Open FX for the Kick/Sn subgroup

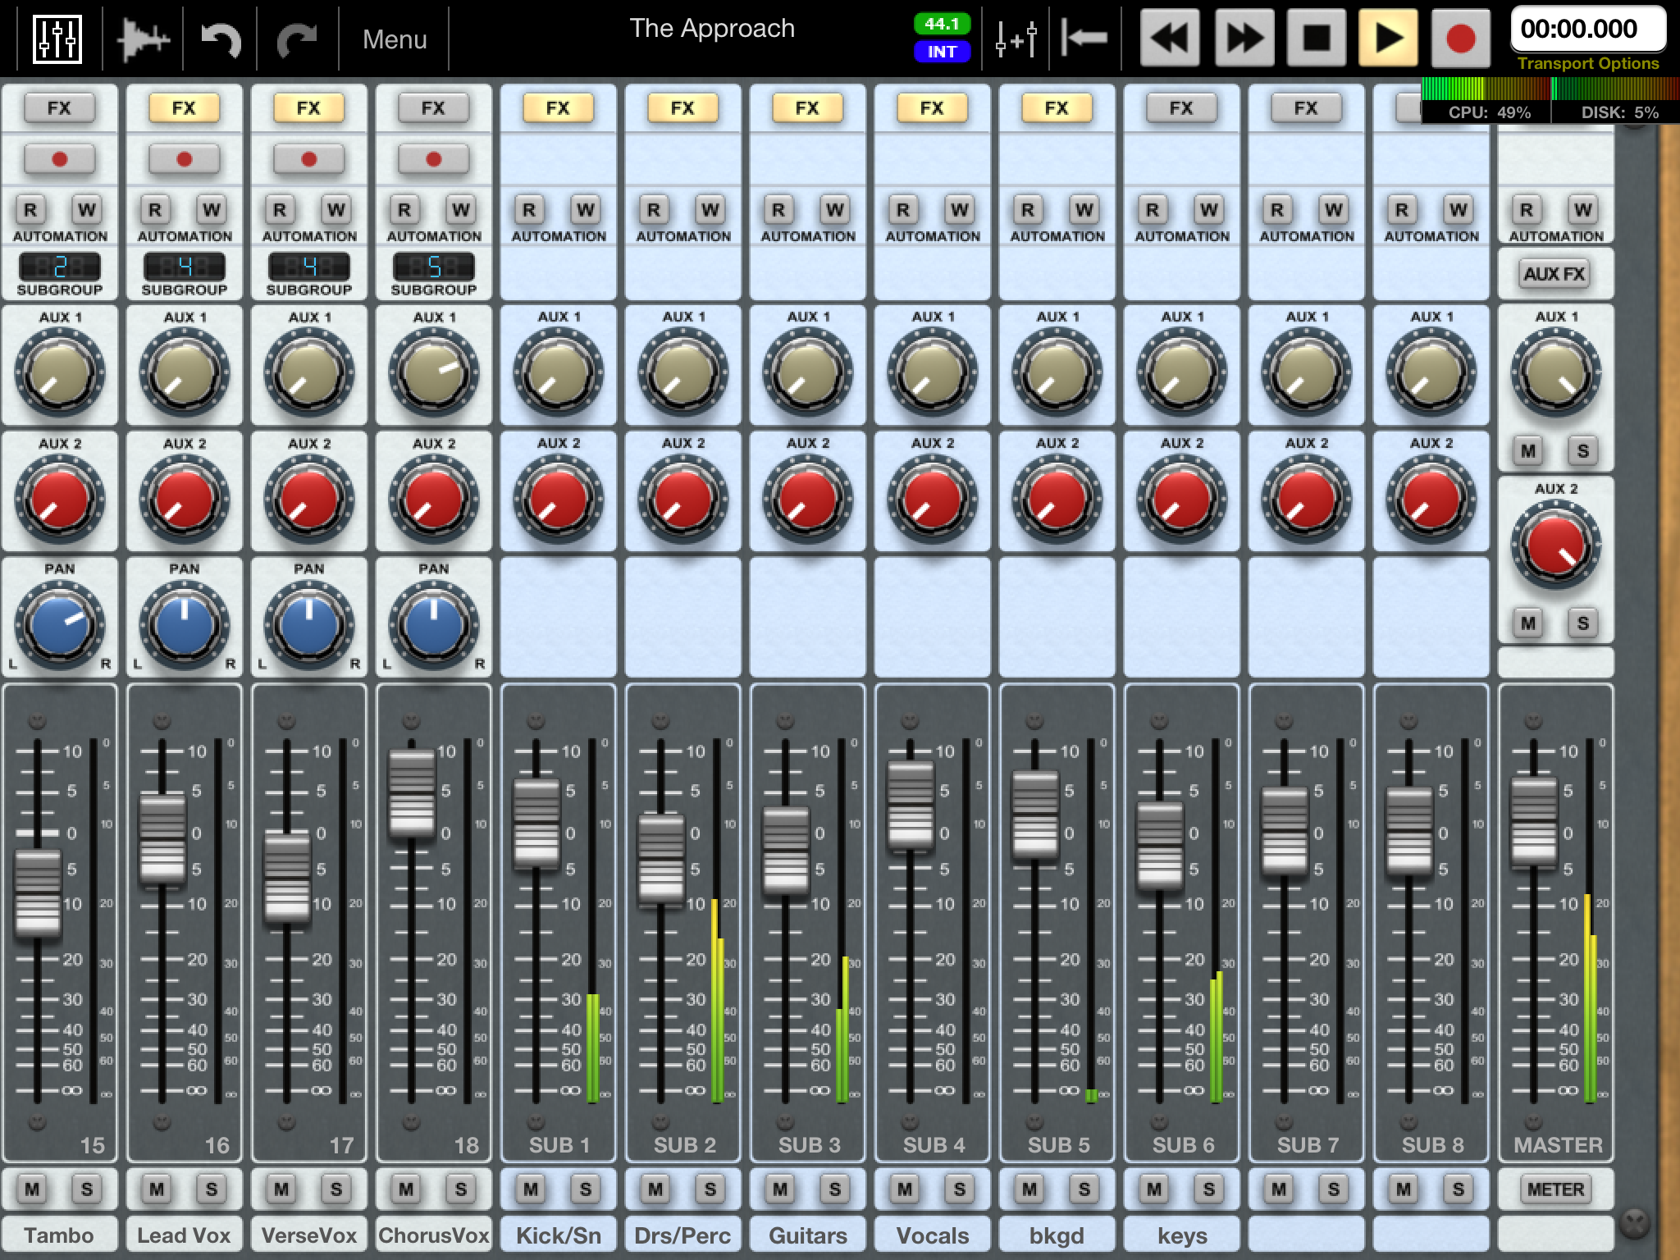558,107
